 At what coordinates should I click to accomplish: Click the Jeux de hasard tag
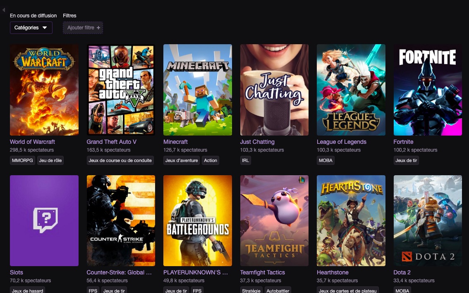click(28, 290)
